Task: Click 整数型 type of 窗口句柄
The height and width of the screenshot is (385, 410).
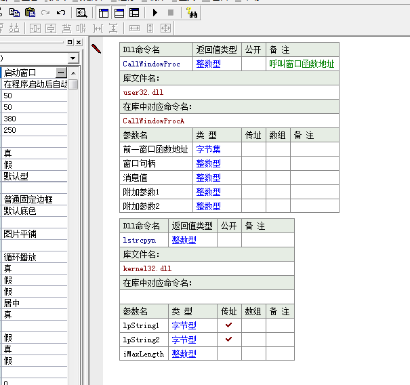Action: 209,163
